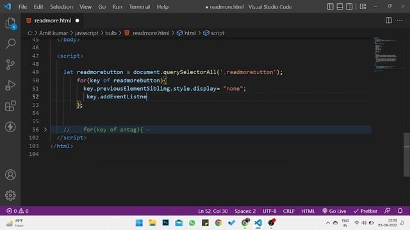Open the Go menu
Image resolution: width=410 pixels, height=230 pixels.
[x=102, y=7]
